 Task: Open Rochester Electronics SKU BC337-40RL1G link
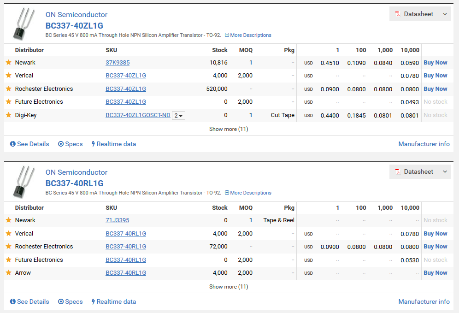coord(126,246)
